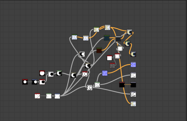Viewport: 187px width, 121px height.
Task: Click the blue-header black node with white circle
Action: tap(35, 82)
